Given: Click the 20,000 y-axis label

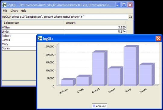Looking at the screenshot, I should pyautogui.click(x=50, y=55).
